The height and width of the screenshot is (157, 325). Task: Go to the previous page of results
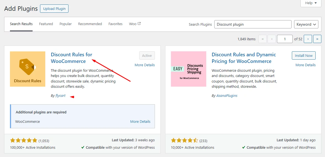[272, 39]
